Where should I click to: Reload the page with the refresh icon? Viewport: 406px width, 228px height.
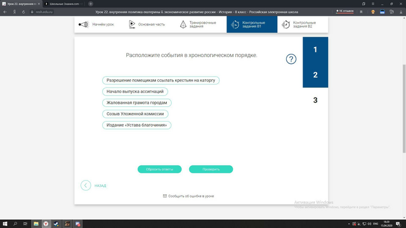click(x=23, y=12)
